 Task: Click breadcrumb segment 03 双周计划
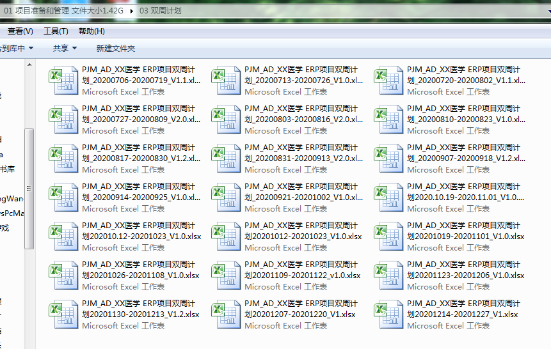click(x=160, y=10)
